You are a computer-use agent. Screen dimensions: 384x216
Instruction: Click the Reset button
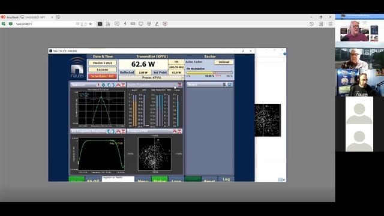pyautogui.click(x=209, y=179)
